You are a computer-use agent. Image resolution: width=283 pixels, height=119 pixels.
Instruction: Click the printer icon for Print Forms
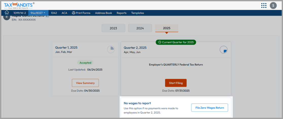pyautogui.click(x=74, y=13)
